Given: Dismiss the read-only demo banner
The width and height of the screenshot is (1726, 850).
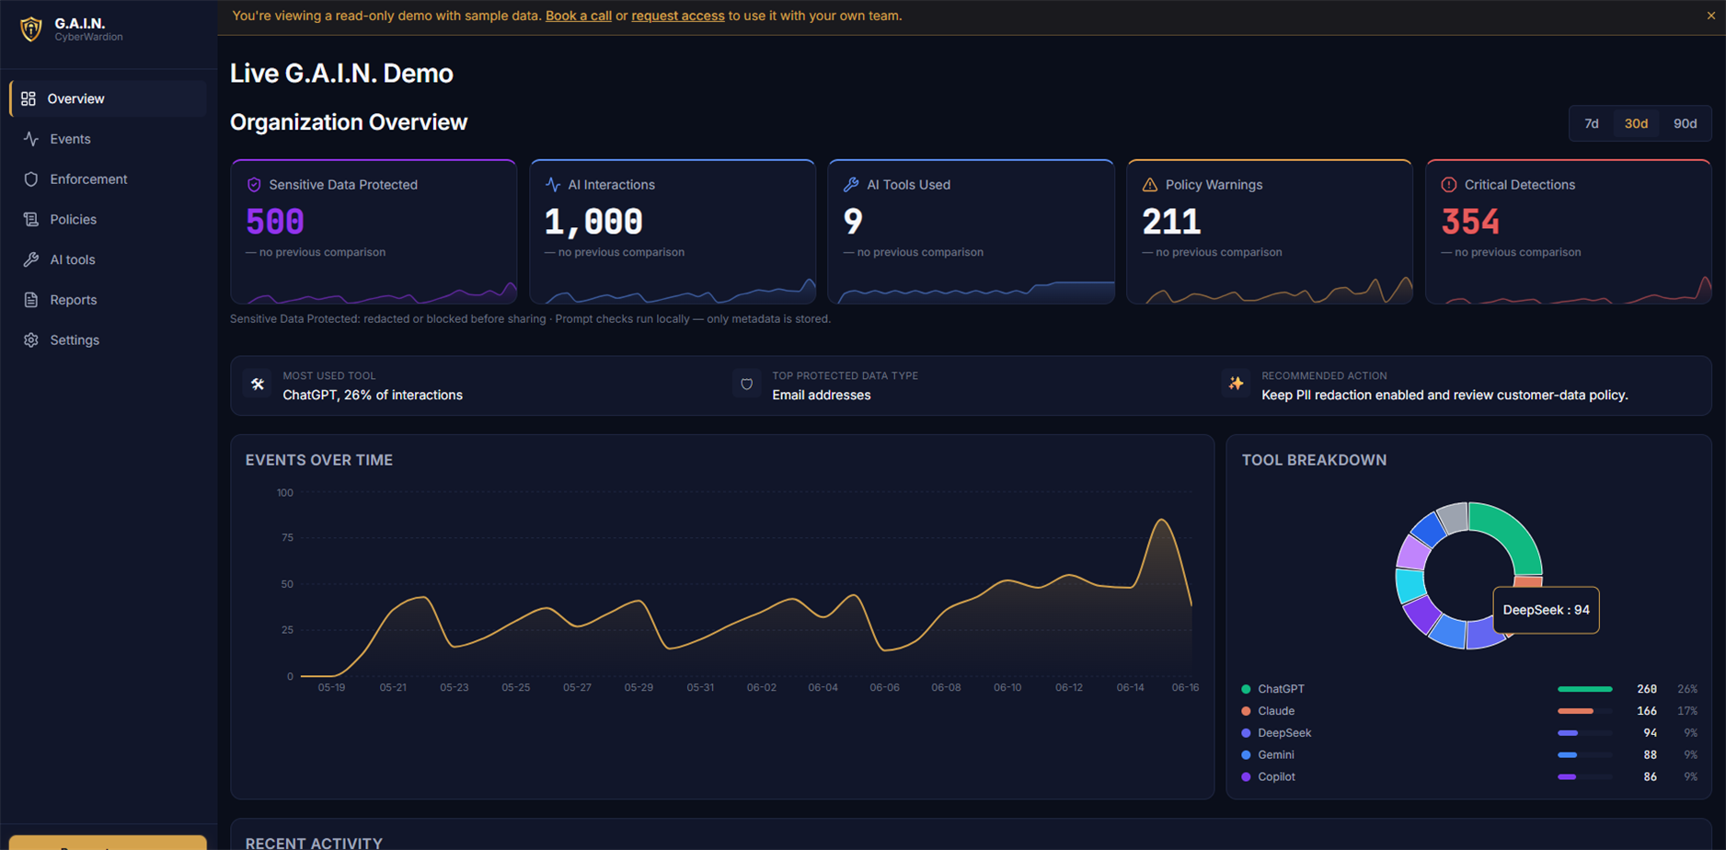Looking at the screenshot, I should pyautogui.click(x=1711, y=16).
